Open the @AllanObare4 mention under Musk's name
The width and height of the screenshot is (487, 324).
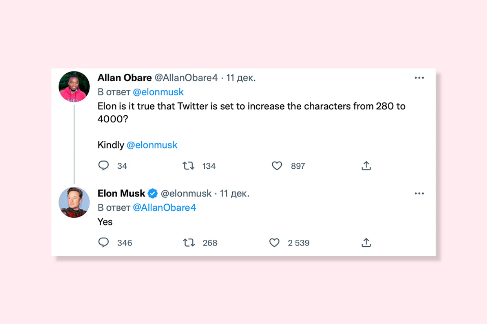click(165, 207)
